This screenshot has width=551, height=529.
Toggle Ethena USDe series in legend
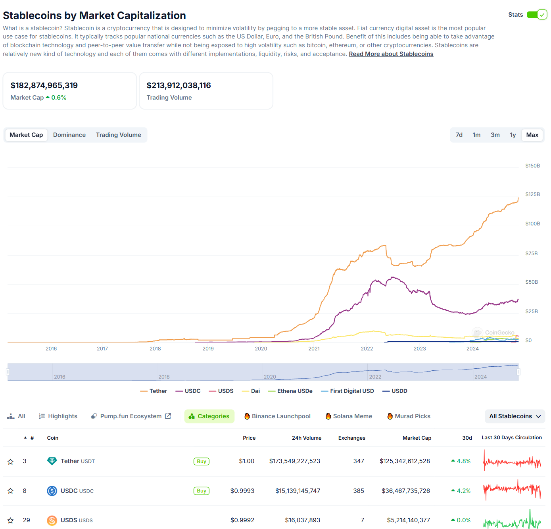(290, 391)
